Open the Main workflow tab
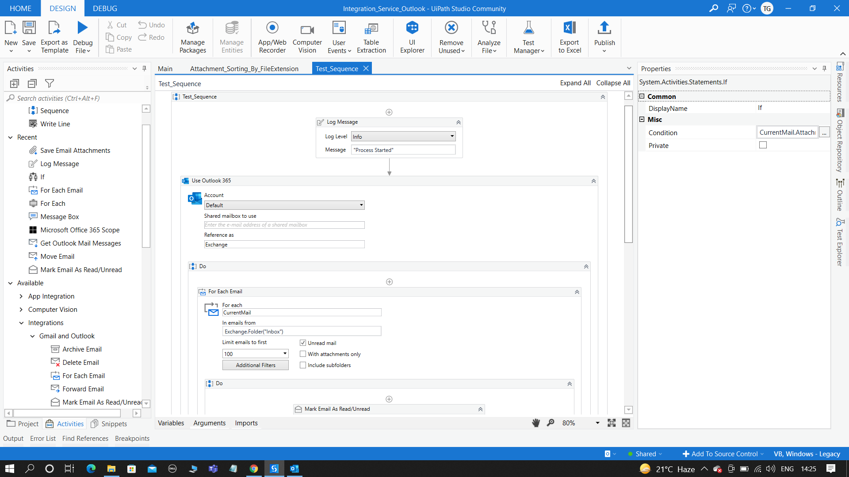849x477 pixels. click(x=165, y=68)
